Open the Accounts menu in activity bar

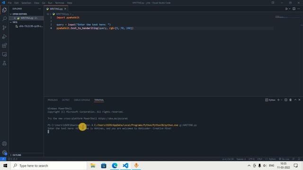pyautogui.click(x=4, y=144)
